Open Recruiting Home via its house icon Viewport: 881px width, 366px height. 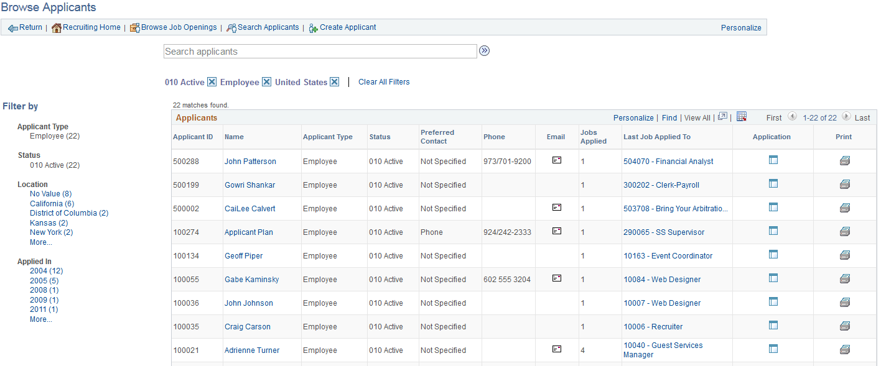55,27
